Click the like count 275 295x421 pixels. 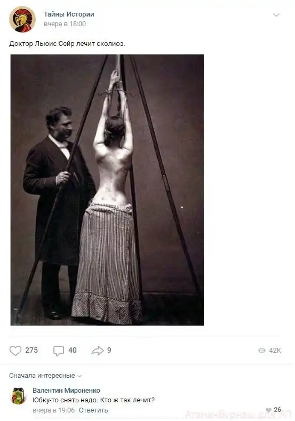31,350
